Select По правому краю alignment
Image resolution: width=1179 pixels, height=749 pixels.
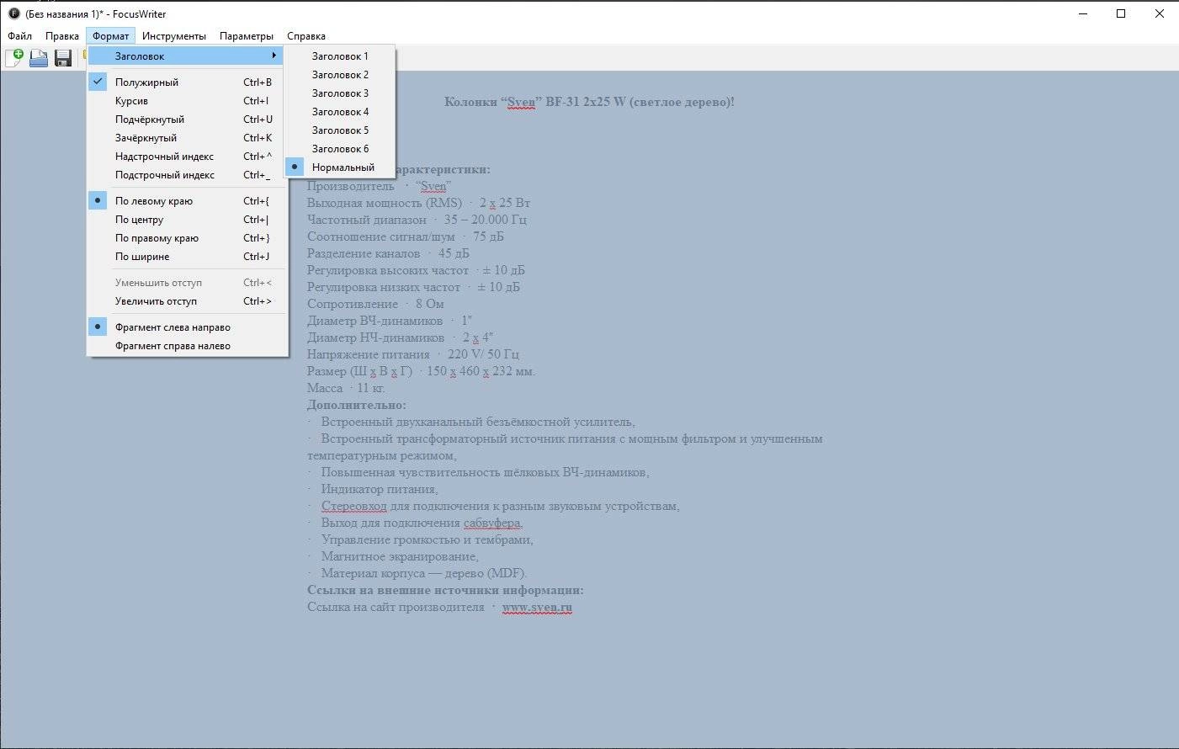coord(188,238)
